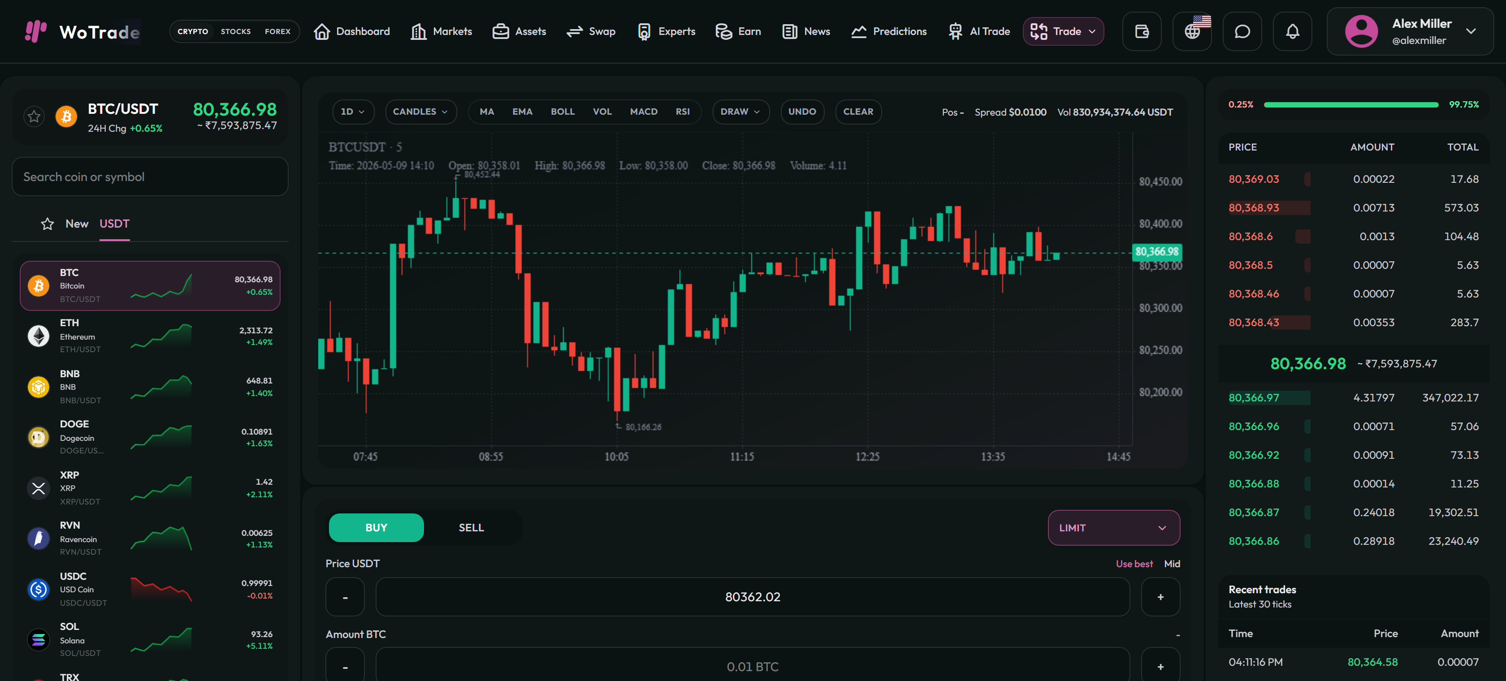Click the Markets building icon

click(x=419, y=31)
